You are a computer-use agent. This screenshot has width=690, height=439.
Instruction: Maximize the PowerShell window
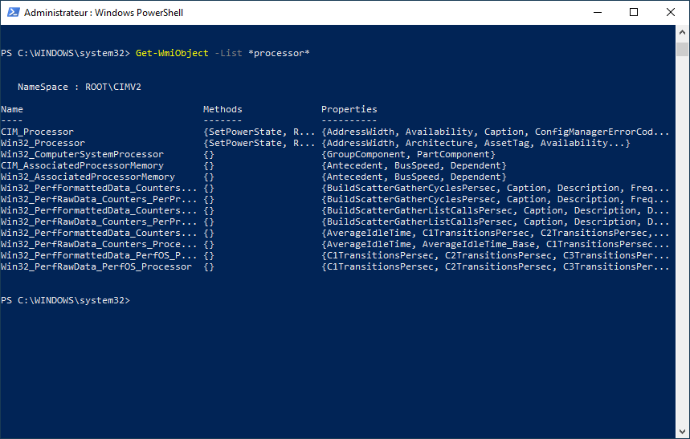(x=634, y=12)
